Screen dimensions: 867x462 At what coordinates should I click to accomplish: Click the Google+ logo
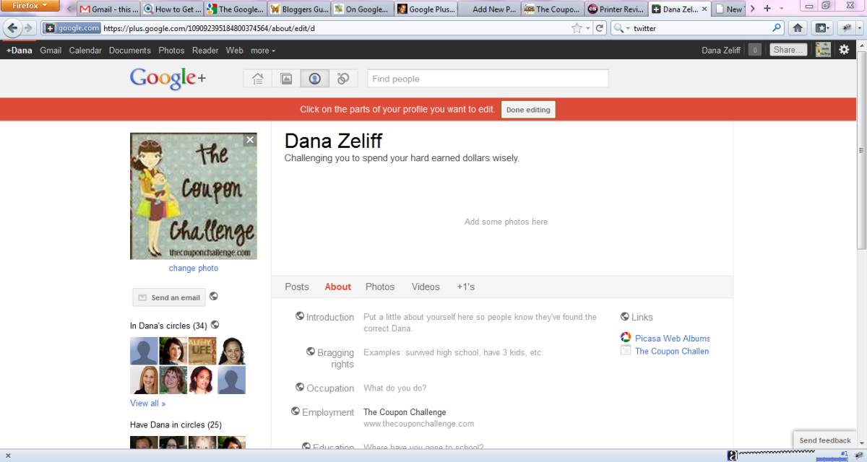click(x=168, y=78)
